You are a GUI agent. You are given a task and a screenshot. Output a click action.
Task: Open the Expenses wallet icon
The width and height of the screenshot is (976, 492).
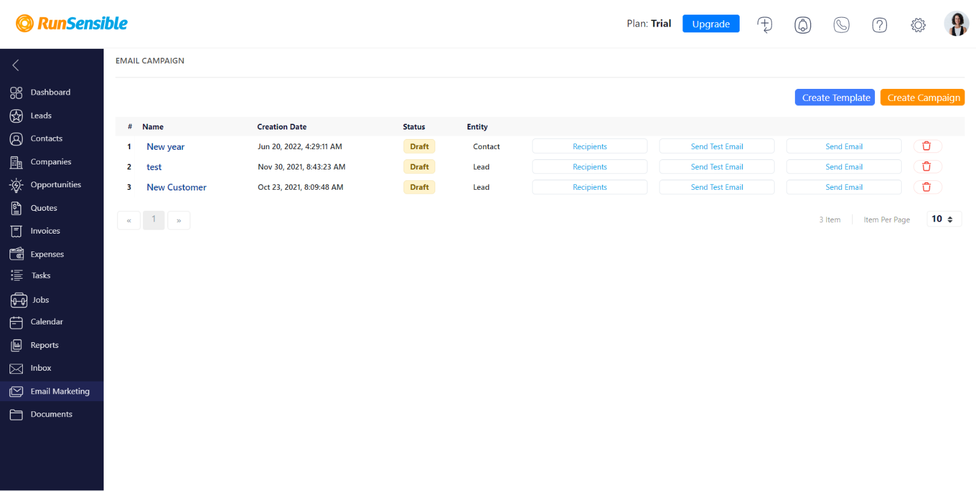point(17,254)
